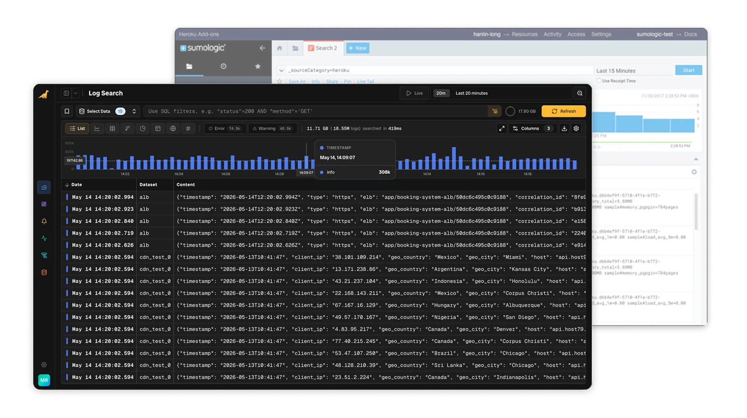Click the dinosaur logo in Log Search sidebar
This screenshot has width=747, height=418.
pos(44,94)
